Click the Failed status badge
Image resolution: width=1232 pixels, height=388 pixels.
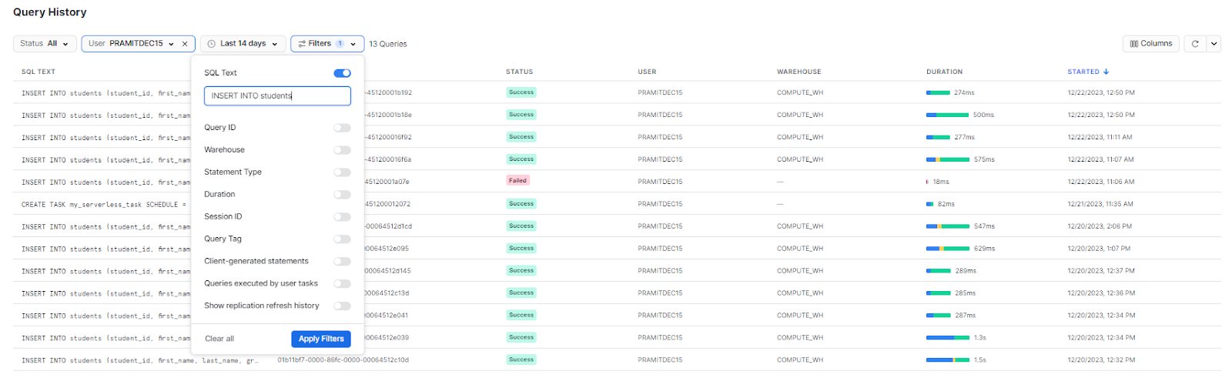[x=517, y=181]
